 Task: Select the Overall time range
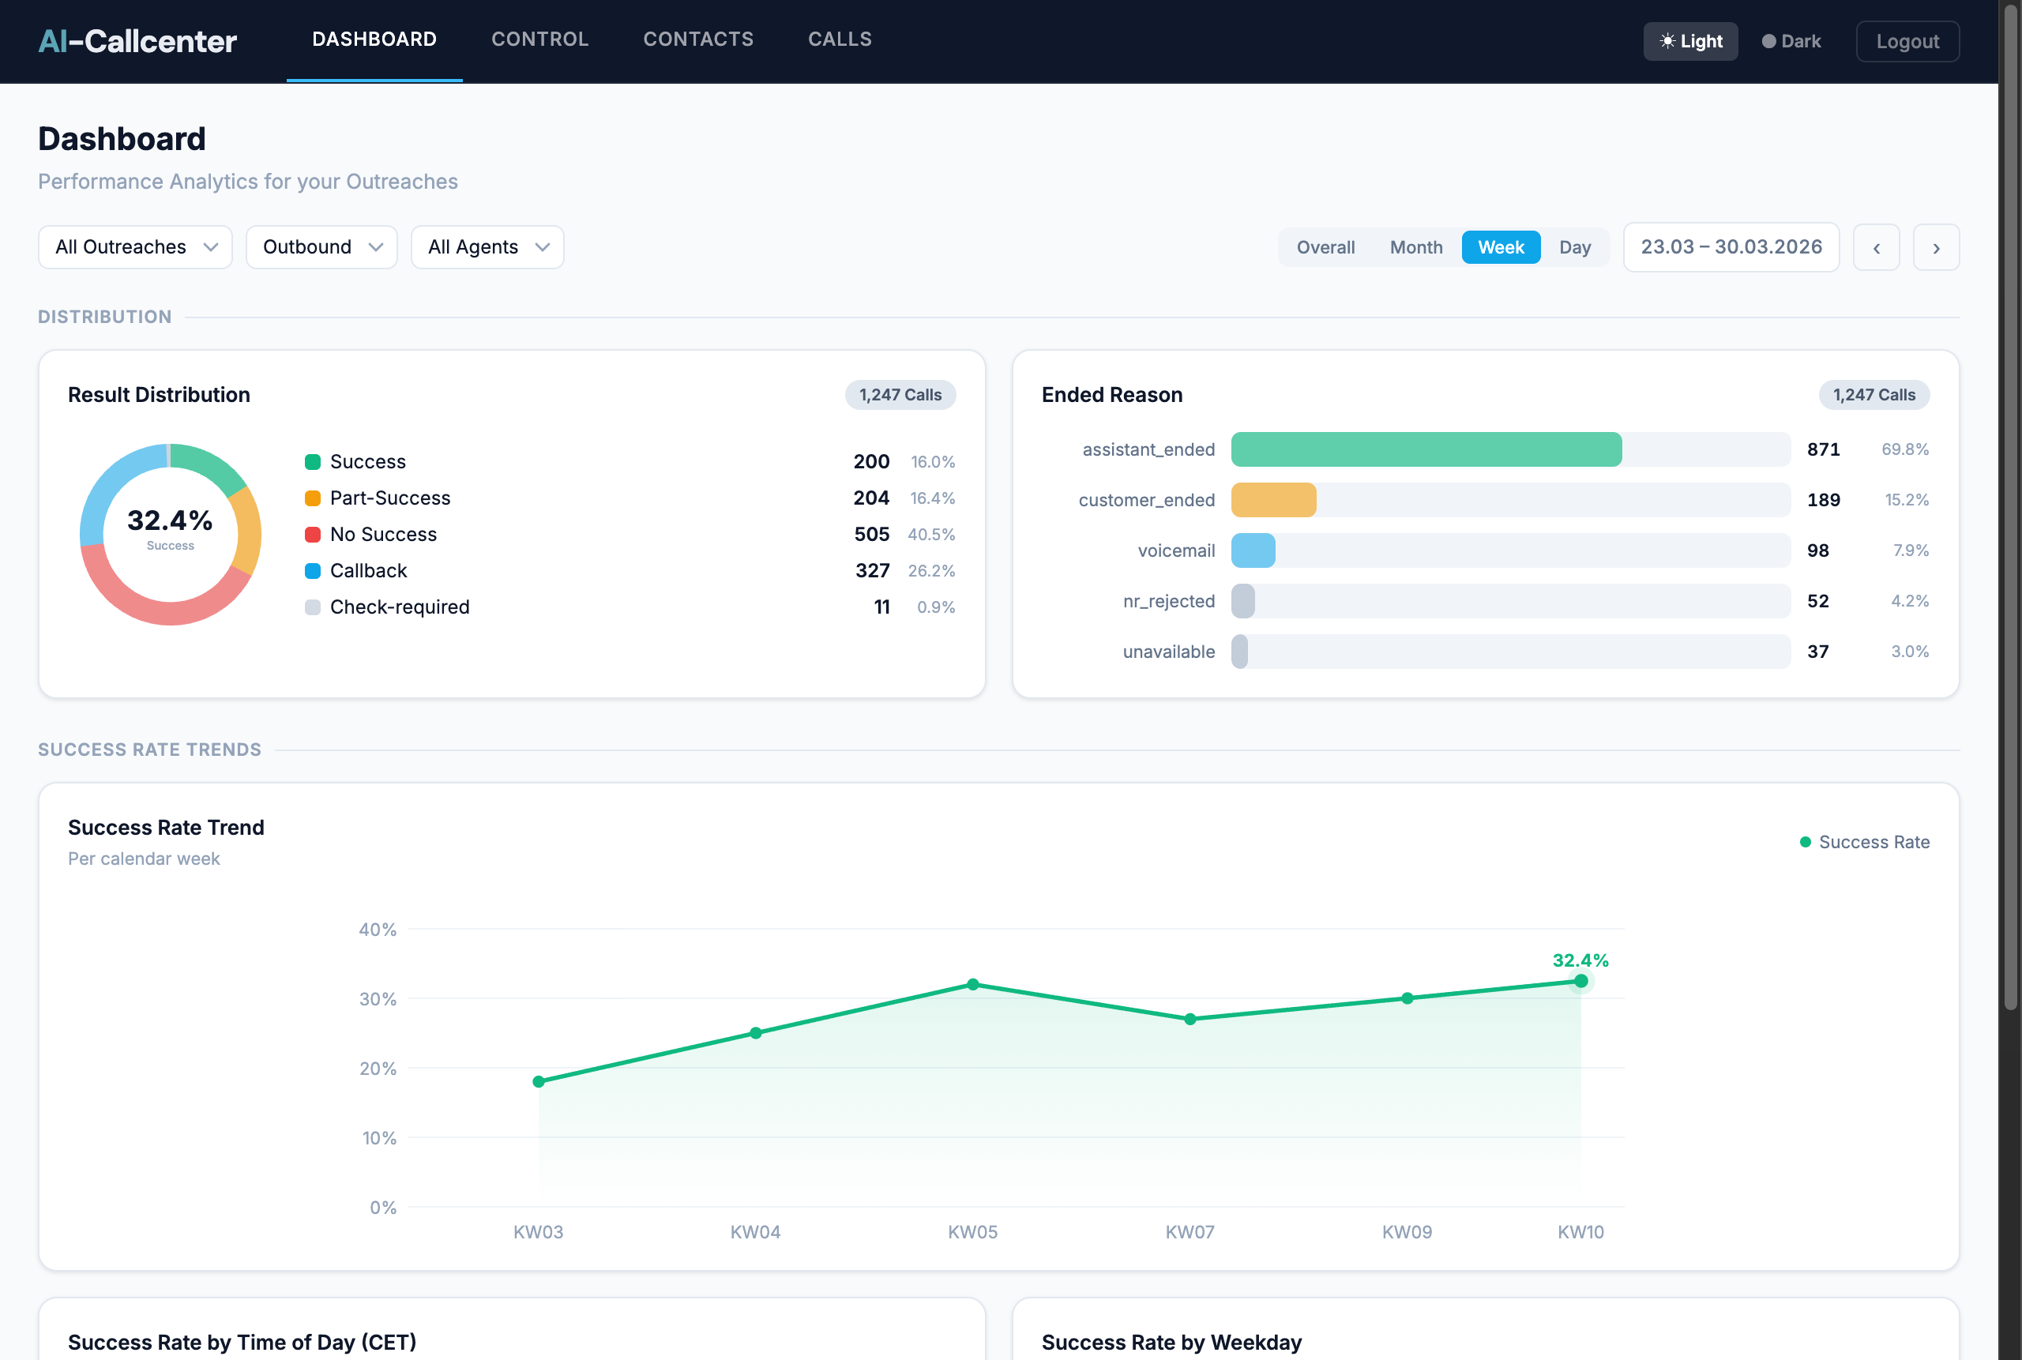tap(1325, 247)
